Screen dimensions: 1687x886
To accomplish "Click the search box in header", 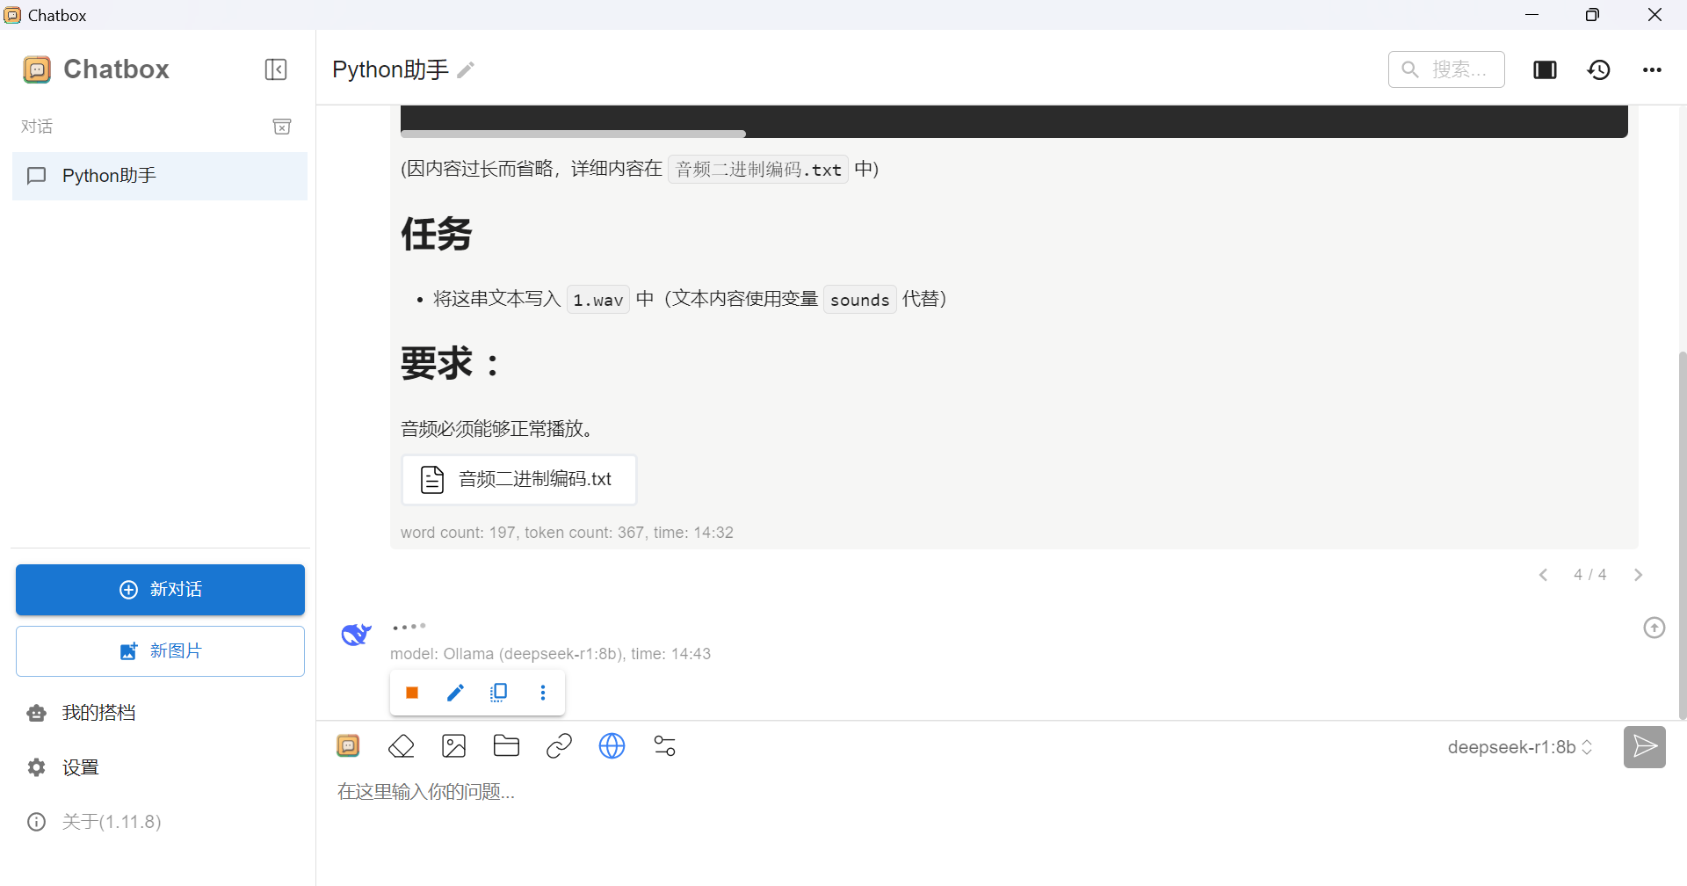I will 1446,69.
